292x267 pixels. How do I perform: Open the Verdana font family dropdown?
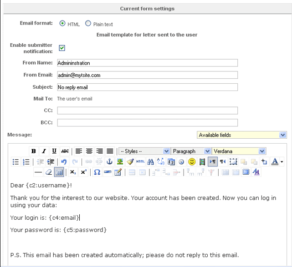click(x=239, y=151)
